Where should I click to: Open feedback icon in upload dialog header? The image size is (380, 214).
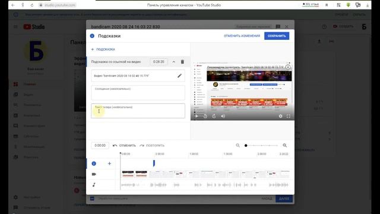coord(278,26)
